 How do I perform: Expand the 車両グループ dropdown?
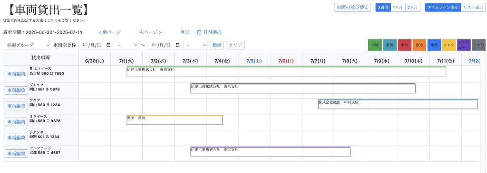point(27,45)
